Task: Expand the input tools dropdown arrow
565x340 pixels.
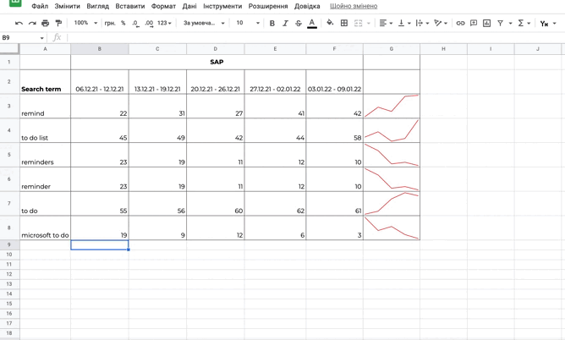Action: pos(554,23)
